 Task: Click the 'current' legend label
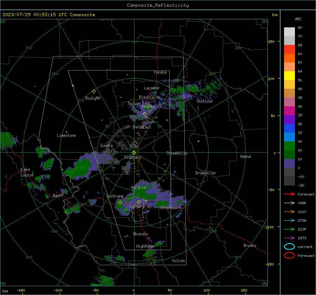305,247
